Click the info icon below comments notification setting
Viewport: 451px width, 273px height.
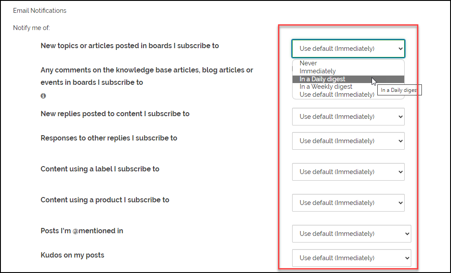coord(43,95)
